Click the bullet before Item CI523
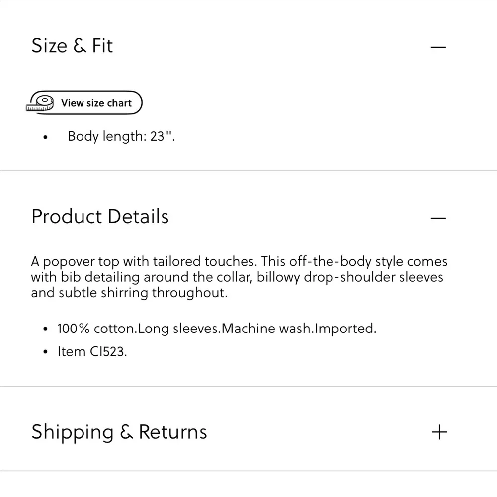 (x=46, y=352)
